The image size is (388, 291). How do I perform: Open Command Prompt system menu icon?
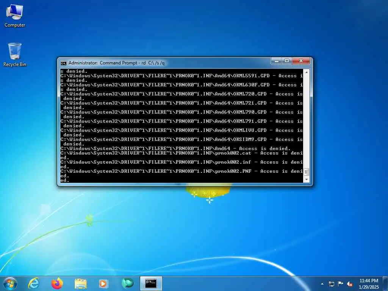tap(64, 63)
